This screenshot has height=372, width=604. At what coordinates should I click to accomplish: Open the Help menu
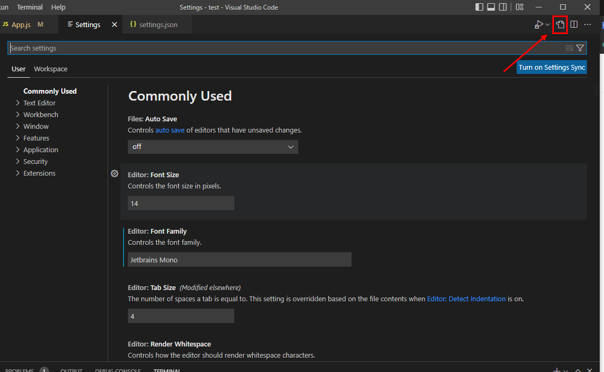(59, 7)
